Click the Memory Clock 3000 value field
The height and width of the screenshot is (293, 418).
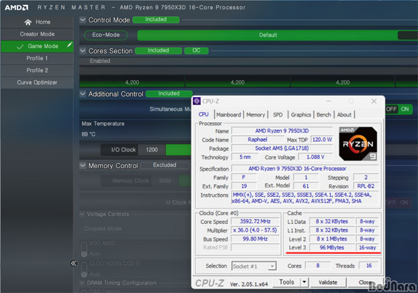[164, 181]
